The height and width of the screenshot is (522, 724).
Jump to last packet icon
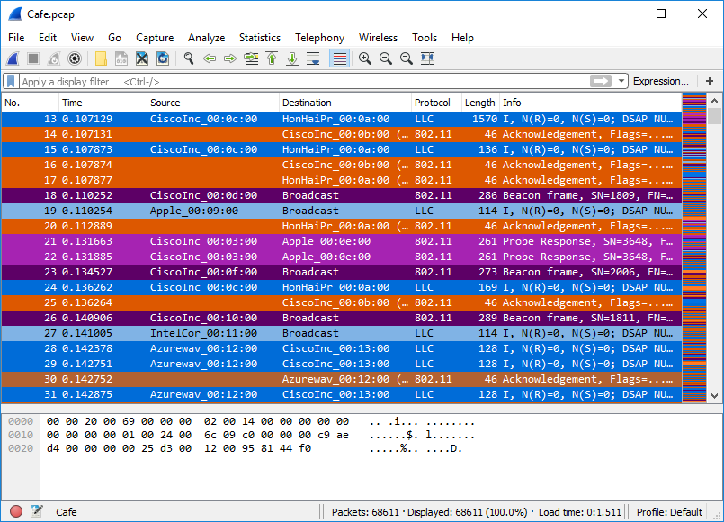pyautogui.click(x=292, y=58)
